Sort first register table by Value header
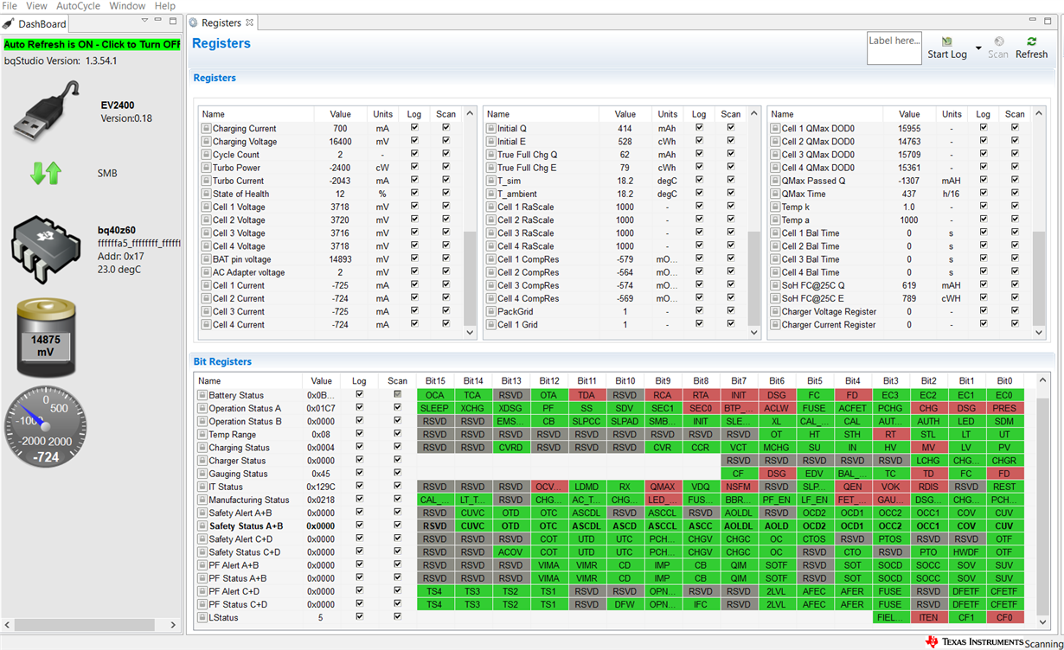Screen dimensions: 1064x650 (340, 114)
